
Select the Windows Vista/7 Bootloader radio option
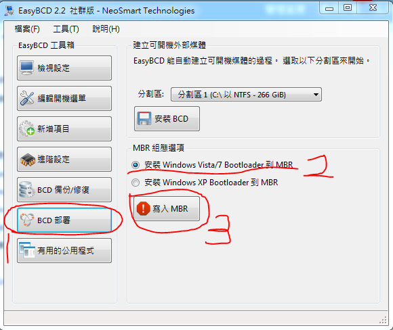136,165
